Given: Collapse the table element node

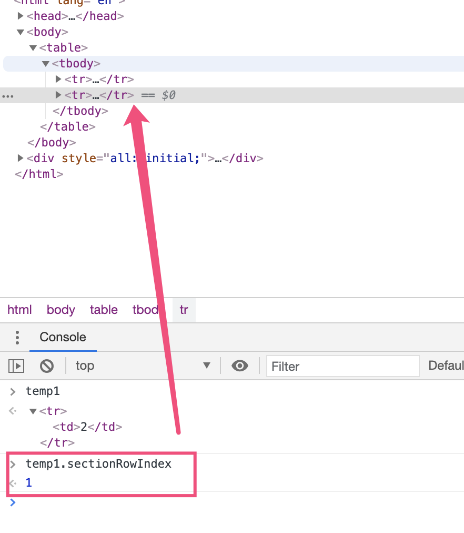Looking at the screenshot, I should click(x=33, y=48).
